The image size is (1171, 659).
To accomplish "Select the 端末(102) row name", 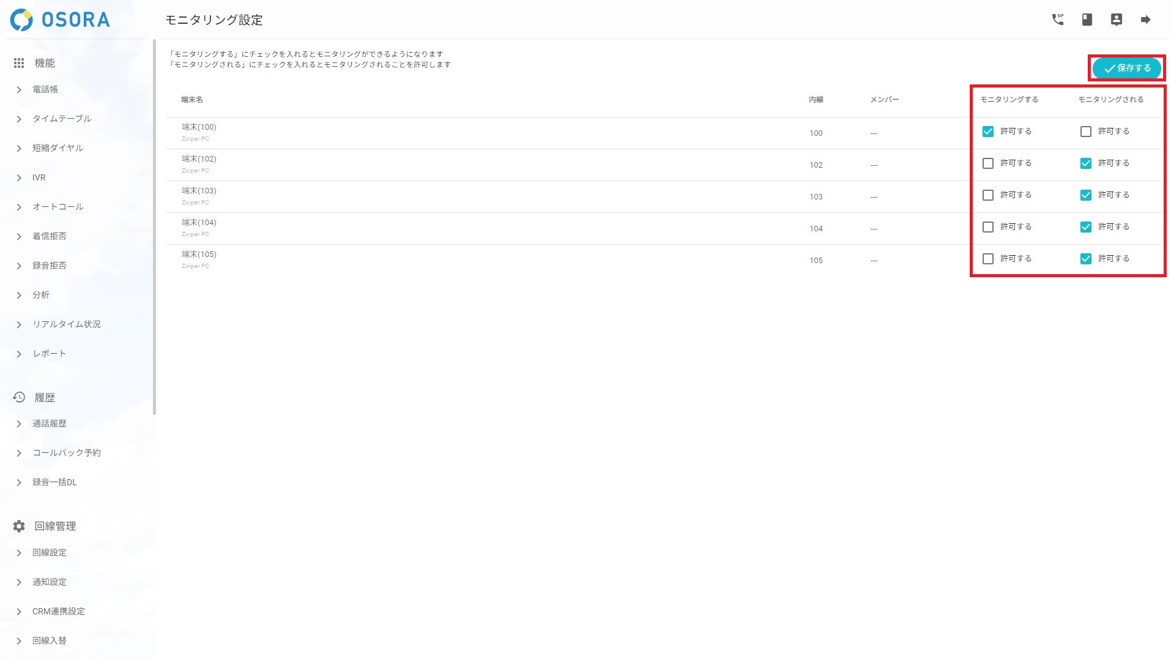I will tap(199, 159).
